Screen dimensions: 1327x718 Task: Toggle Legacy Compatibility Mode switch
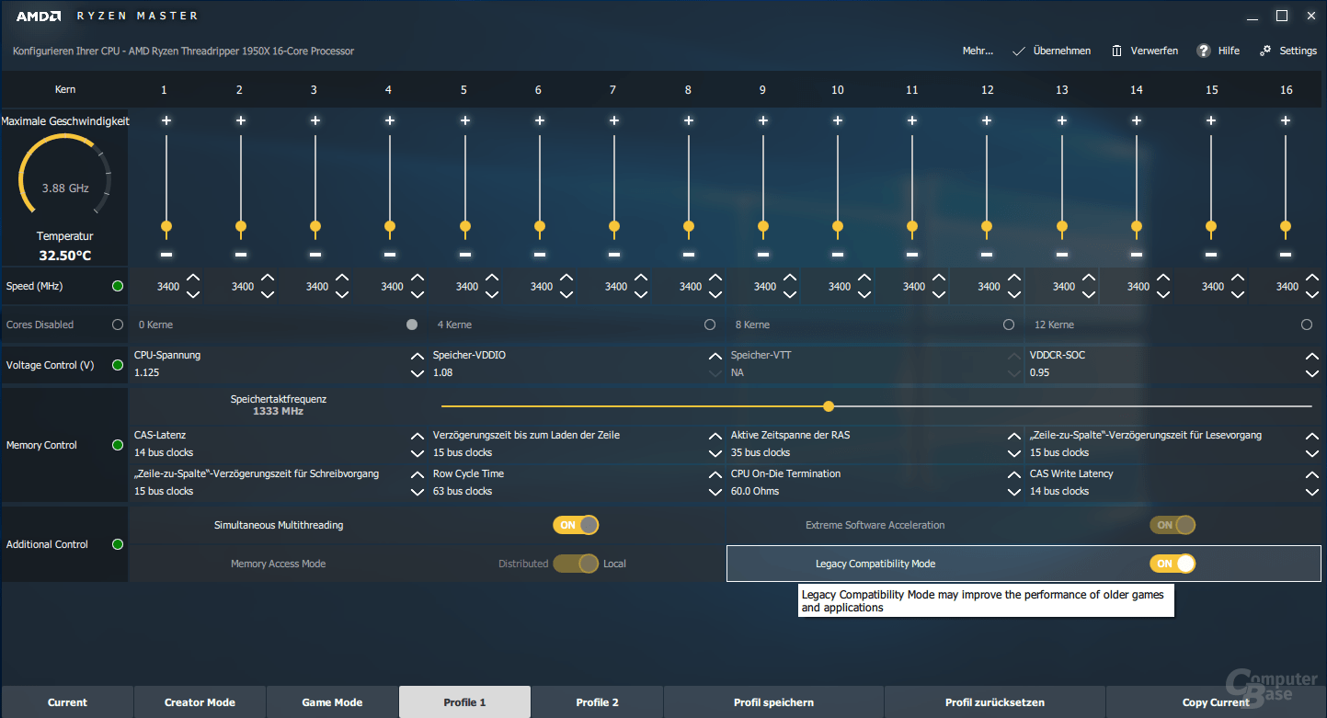1173,564
